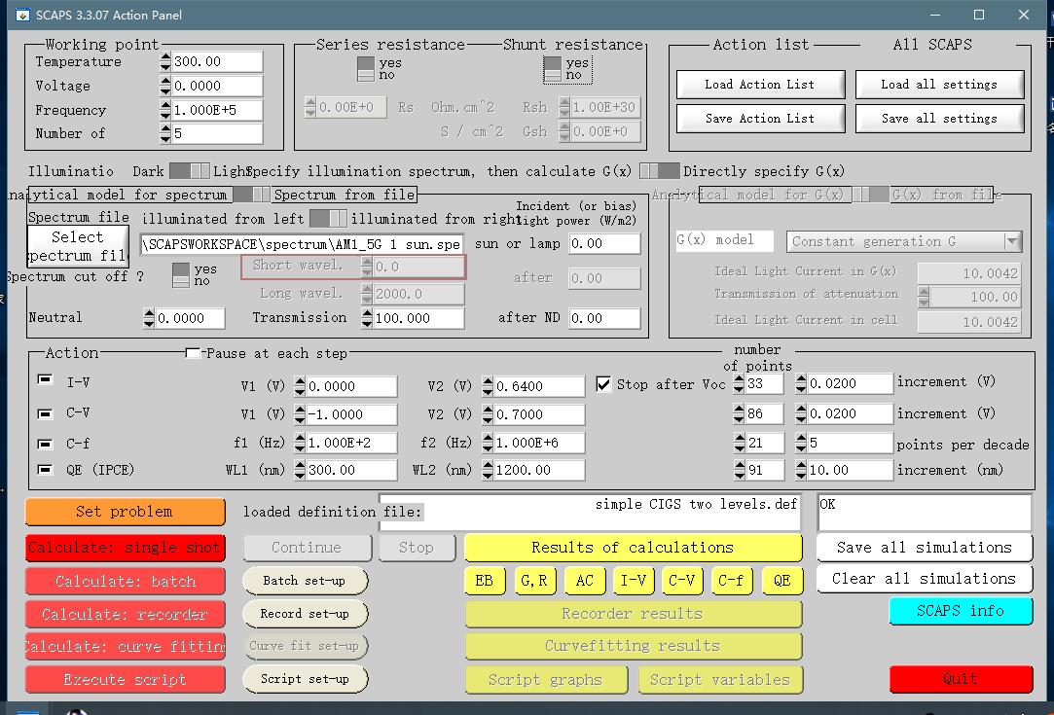
Task: Toggle the series resistance yes/no switch
Action: coord(366,69)
